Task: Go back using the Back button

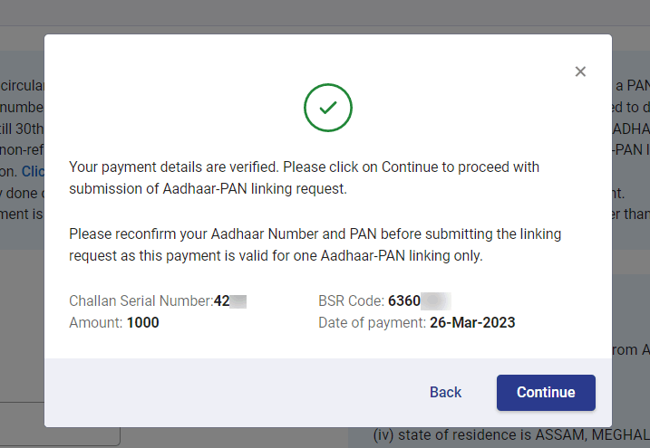Action: 445,392
